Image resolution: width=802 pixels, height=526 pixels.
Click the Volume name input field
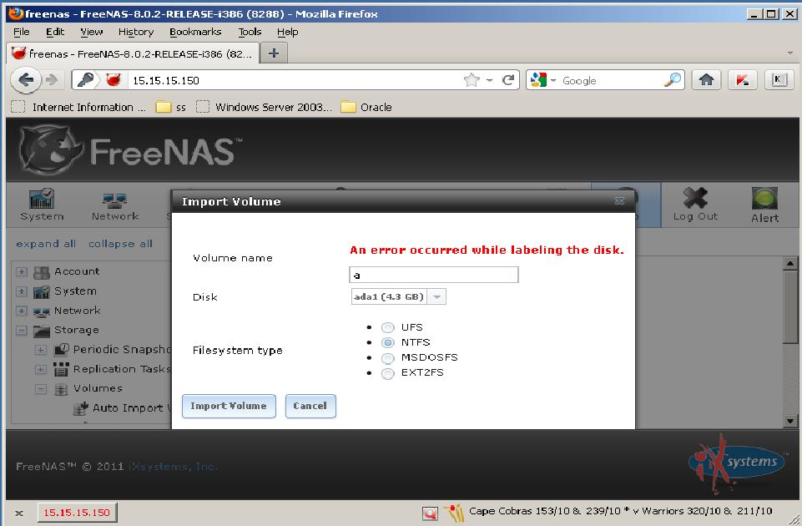click(434, 275)
